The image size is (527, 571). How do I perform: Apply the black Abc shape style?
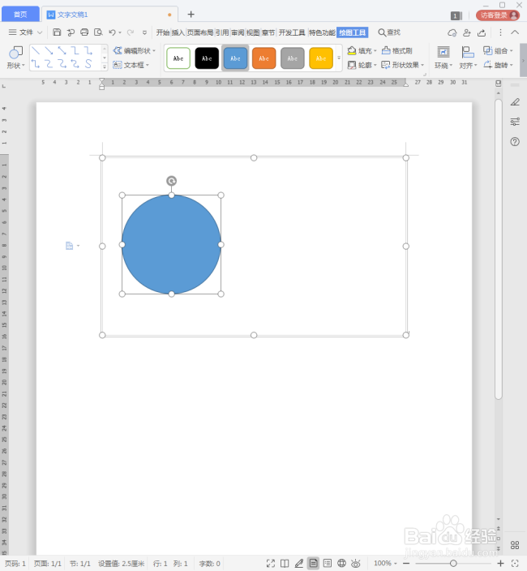click(x=207, y=58)
